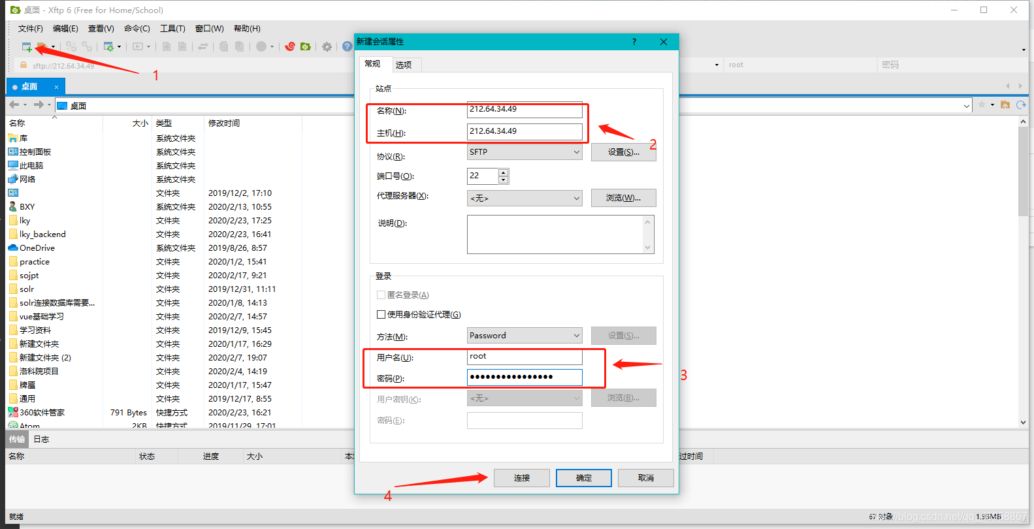
Task: Click the disconnect toolbar icon
Action: click(71, 46)
